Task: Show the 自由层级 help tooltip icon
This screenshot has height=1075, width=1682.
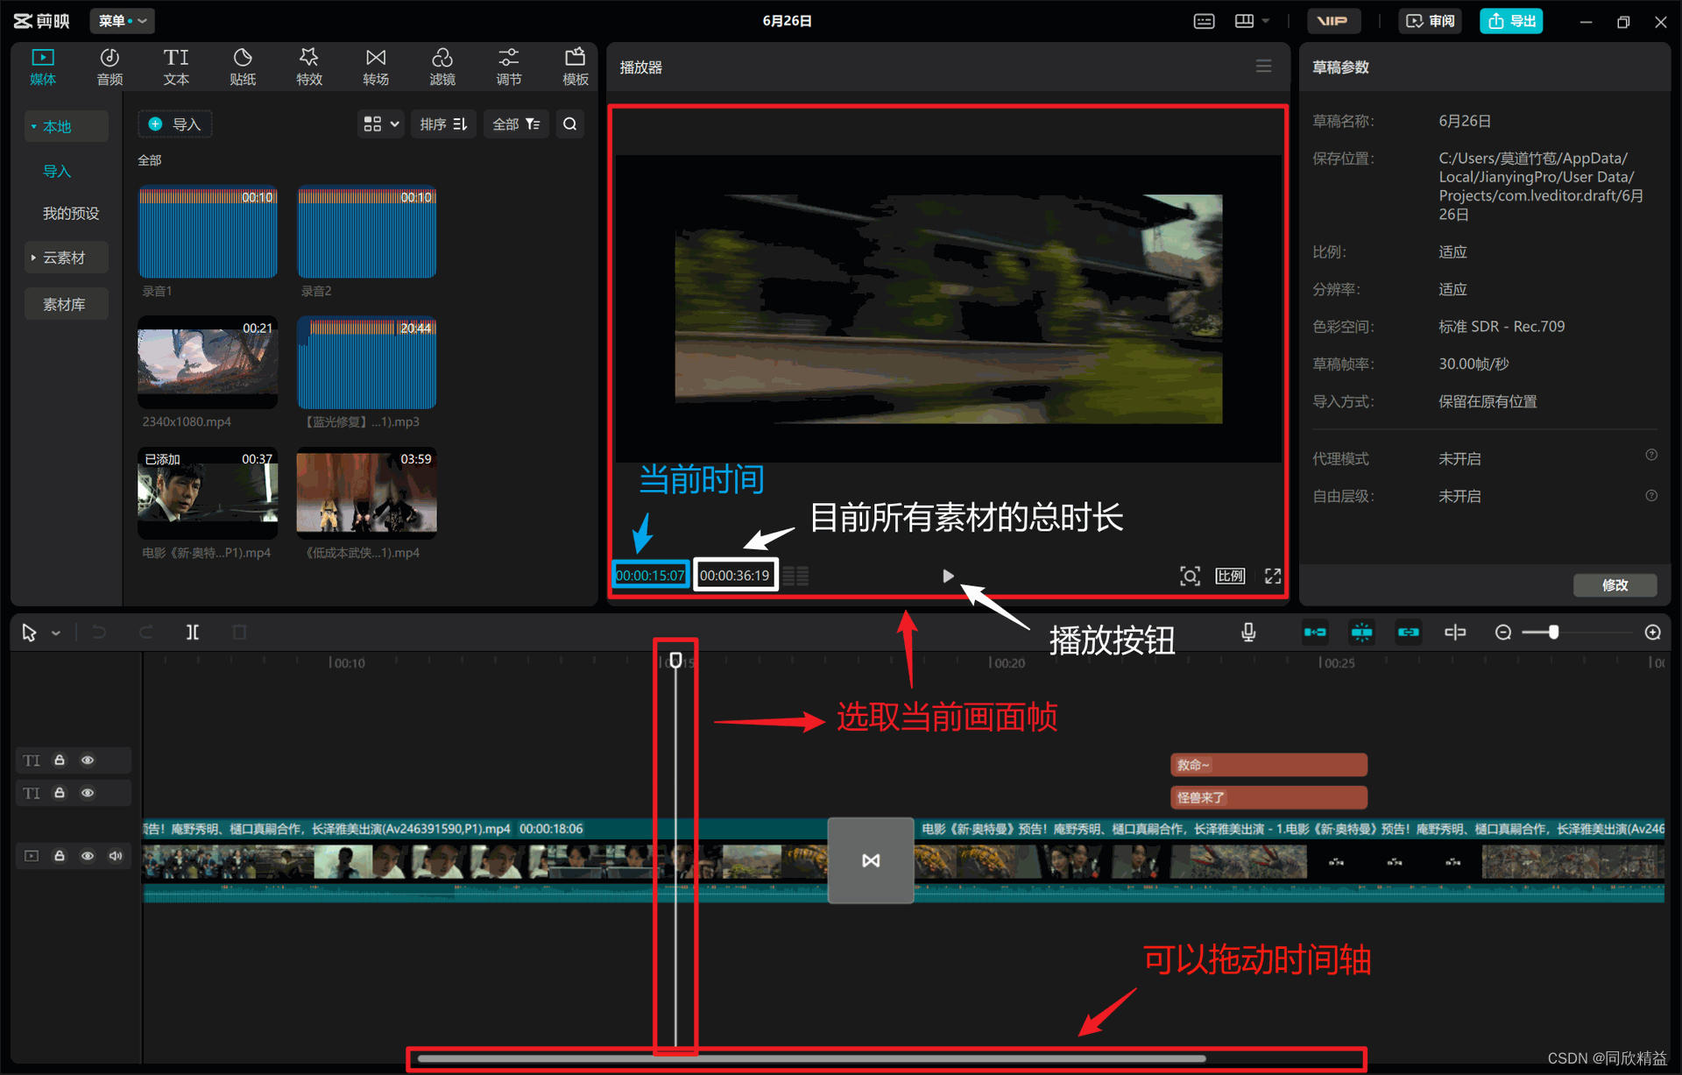Action: [x=1651, y=495]
